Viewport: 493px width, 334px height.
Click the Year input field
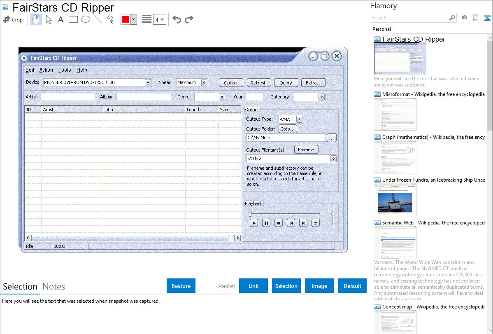[x=254, y=97]
